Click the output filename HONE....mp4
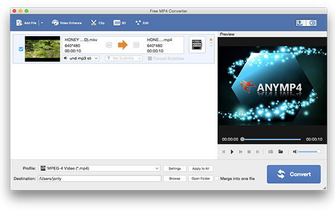This screenshot has width=335, height=212. 159,40
